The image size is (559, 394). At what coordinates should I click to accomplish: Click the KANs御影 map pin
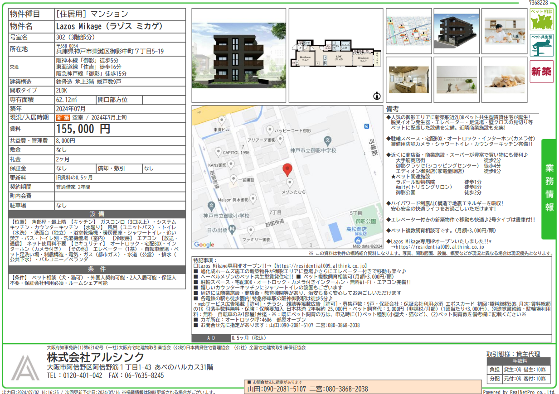[x=231, y=165]
